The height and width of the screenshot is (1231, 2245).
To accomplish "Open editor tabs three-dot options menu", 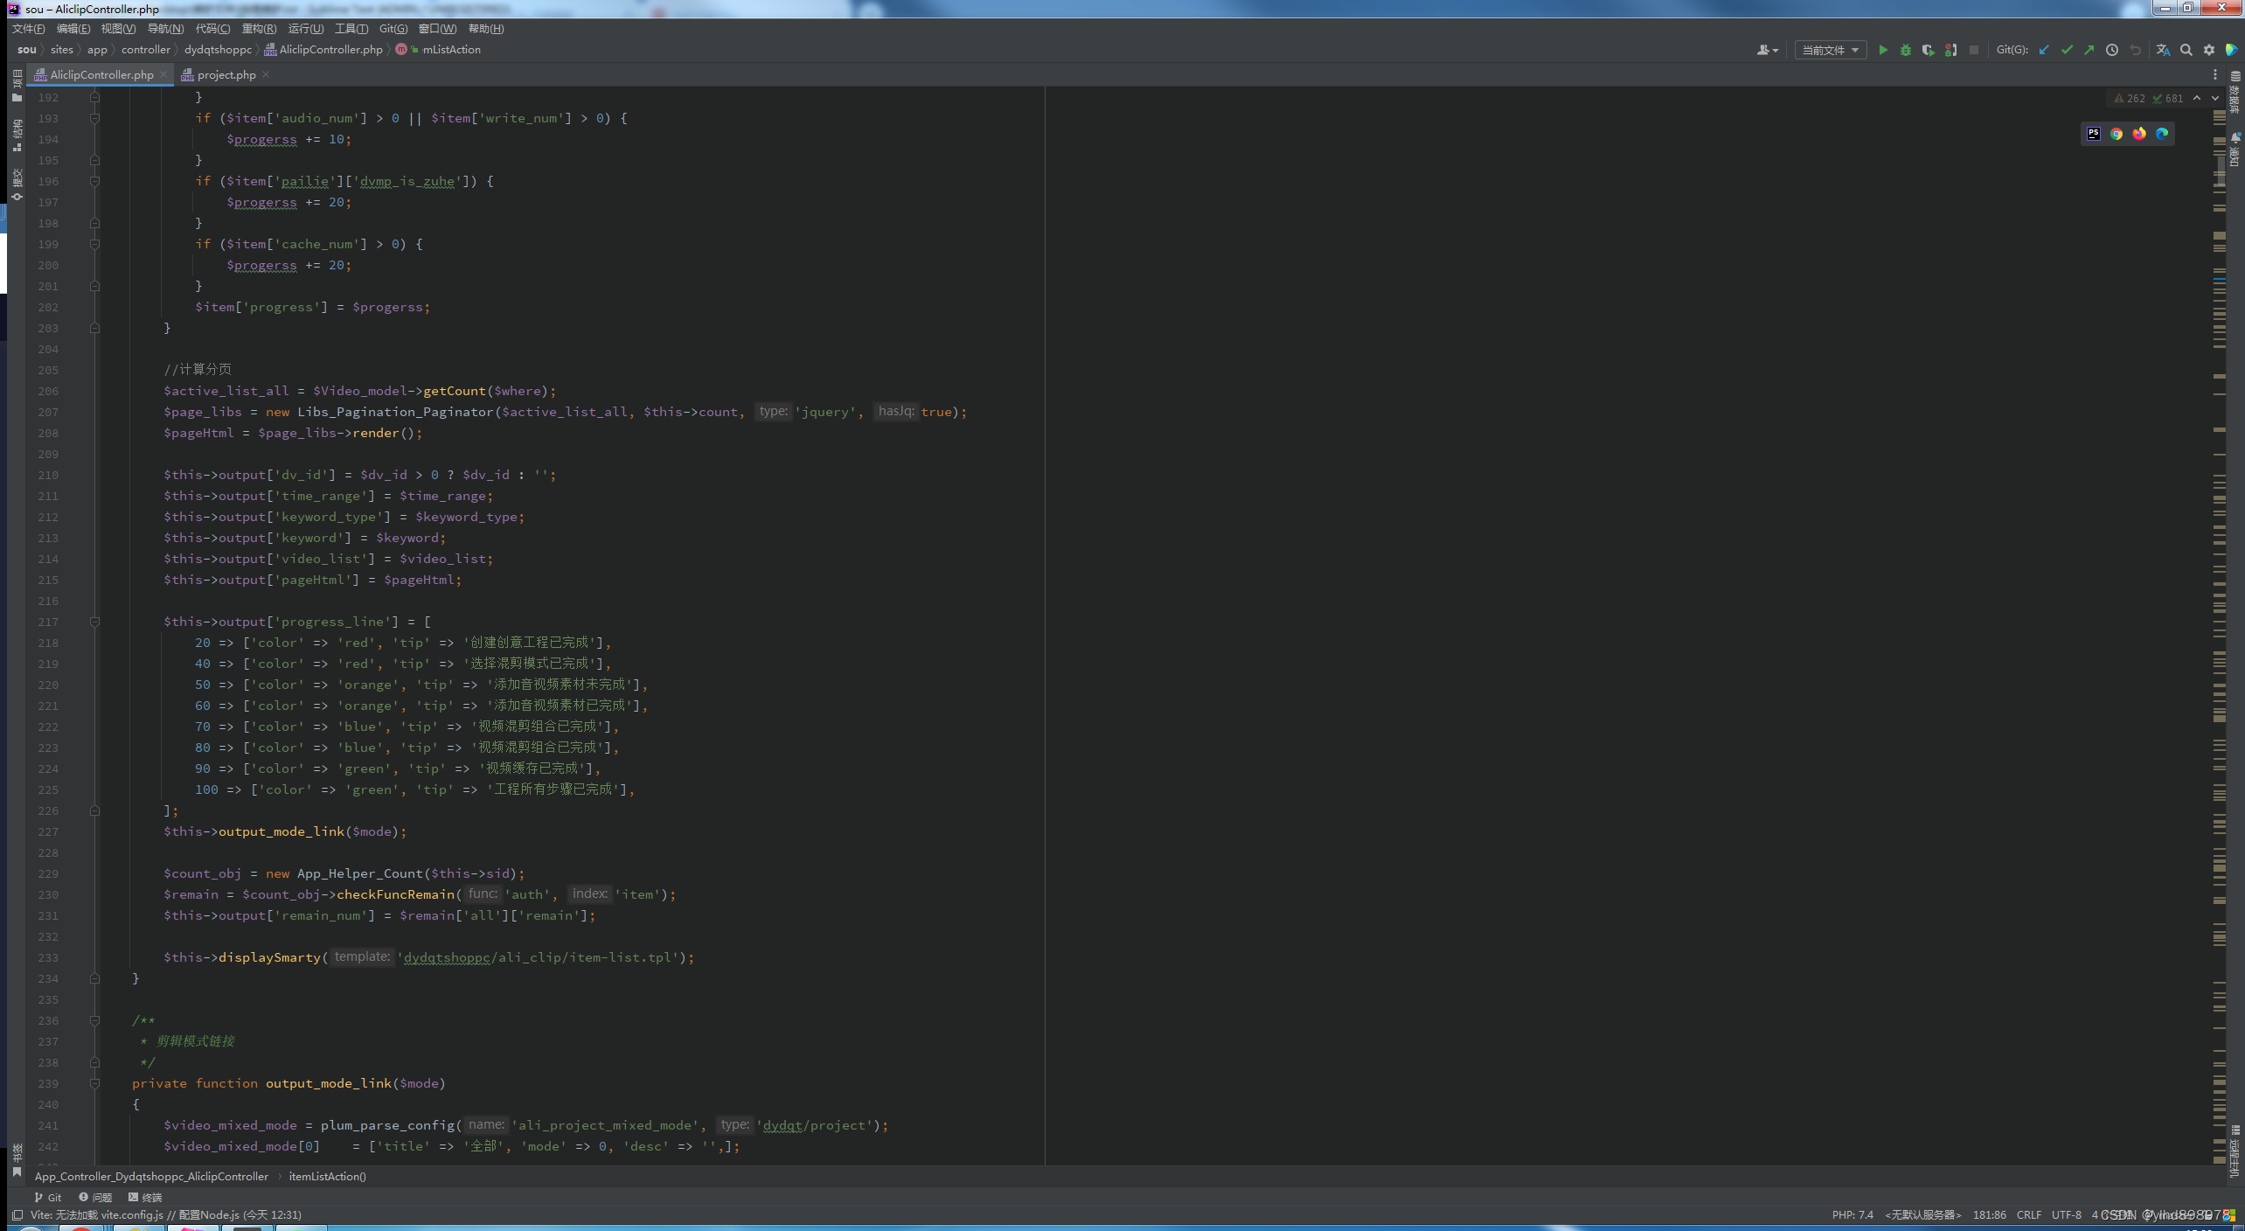I will click(2214, 75).
